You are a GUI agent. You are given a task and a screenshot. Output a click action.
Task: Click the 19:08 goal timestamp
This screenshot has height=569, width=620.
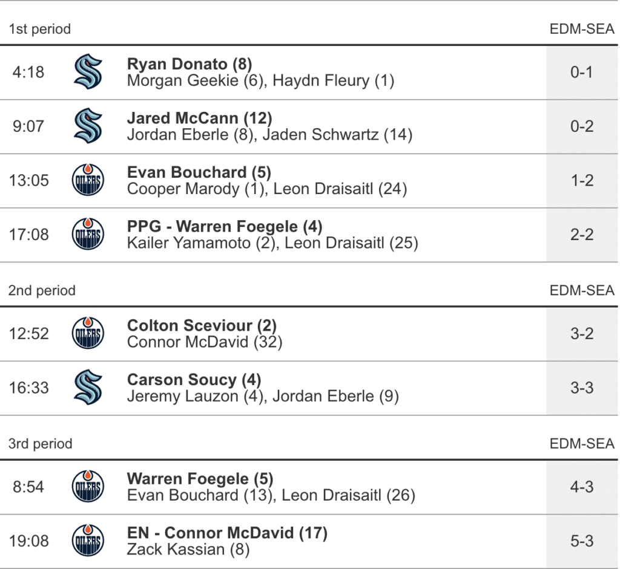(28, 541)
